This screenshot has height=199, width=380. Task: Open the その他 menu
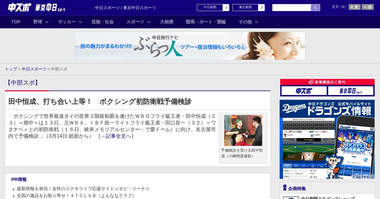coord(245,22)
